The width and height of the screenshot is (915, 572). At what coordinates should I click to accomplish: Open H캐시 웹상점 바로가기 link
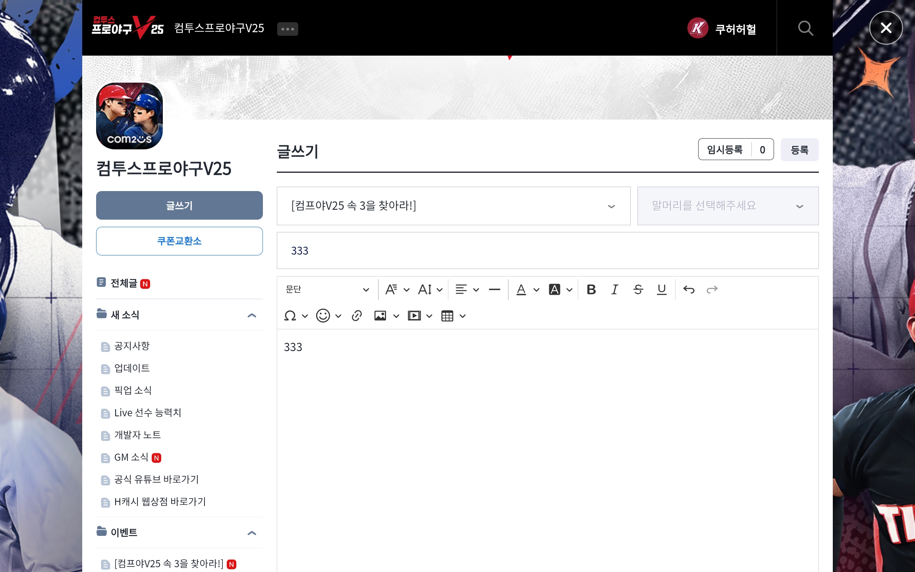160,502
